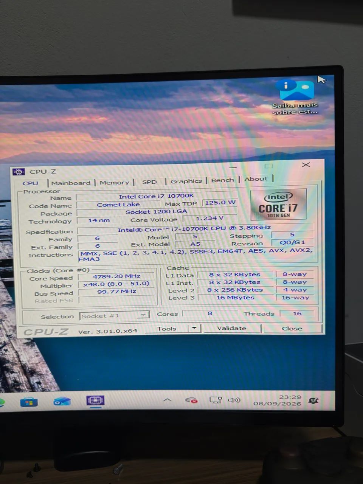Open the 'Saiba mais sobre est...' desktop icon
The width and height of the screenshot is (363, 484).
pos(295,98)
